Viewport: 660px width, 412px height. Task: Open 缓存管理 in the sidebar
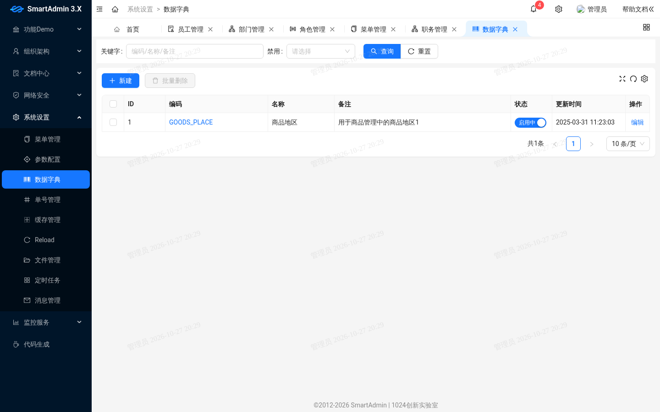click(46, 220)
